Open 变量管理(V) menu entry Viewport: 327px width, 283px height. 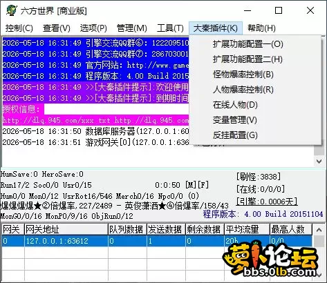tap(255, 120)
